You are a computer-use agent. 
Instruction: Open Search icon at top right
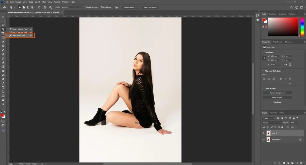click(x=292, y=7)
